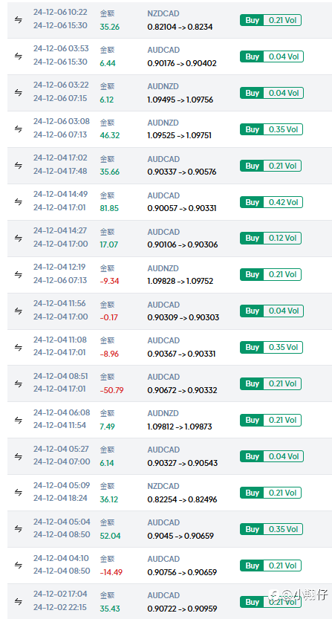Image resolution: width=332 pixels, height=619 pixels.
Task: Open NZDCAD symbol priced 0.82254 -> 0.82496
Action: click(x=163, y=486)
